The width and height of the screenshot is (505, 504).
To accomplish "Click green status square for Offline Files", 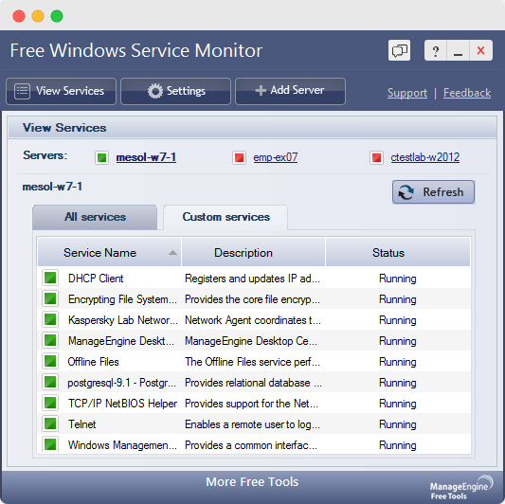I will coord(50,361).
